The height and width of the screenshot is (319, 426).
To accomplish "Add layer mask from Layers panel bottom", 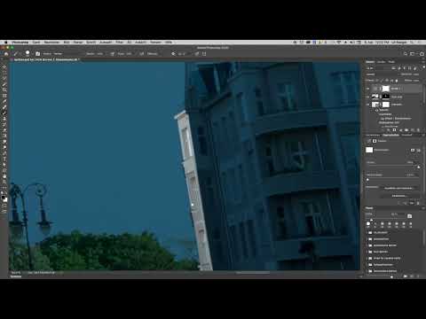I will 394,130.
